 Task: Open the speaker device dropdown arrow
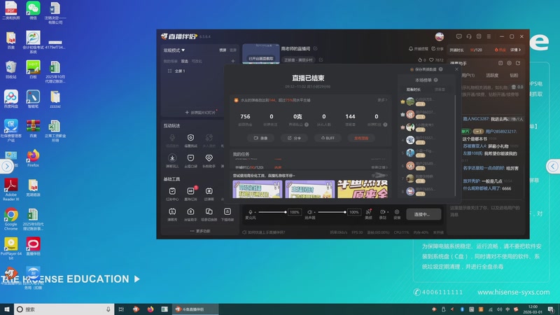[x=314, y=212]
